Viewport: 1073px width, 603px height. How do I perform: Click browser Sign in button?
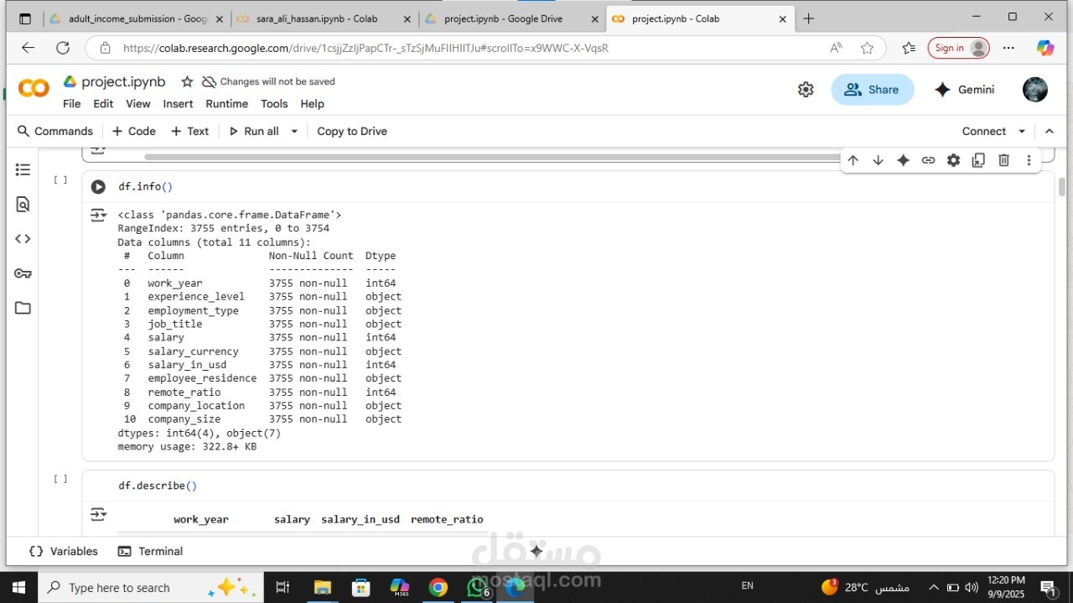click(x=958, y=48)
